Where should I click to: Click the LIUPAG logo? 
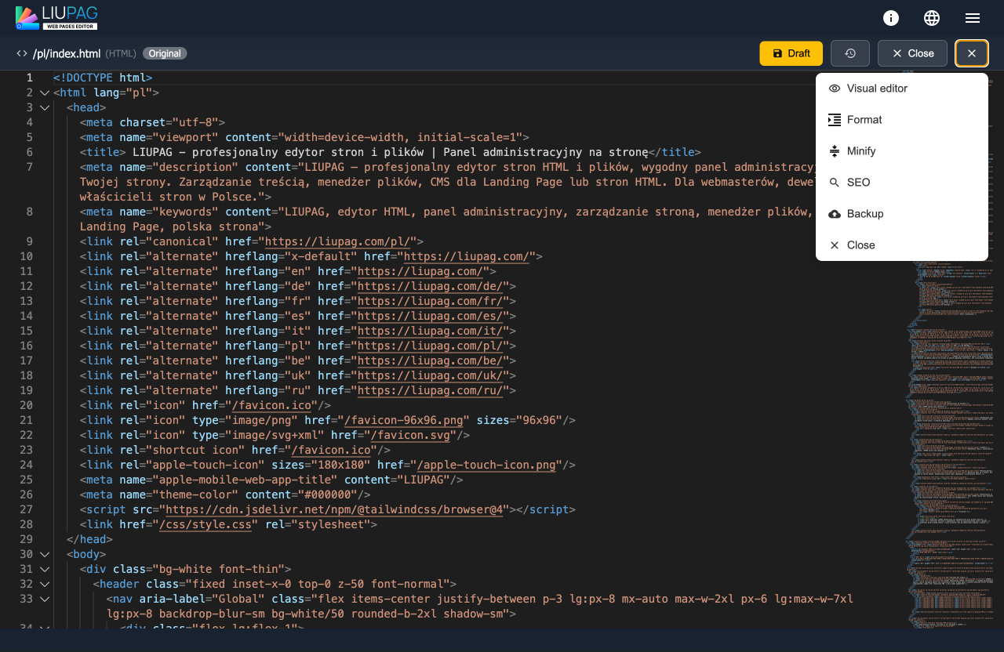click(x=56, y=17)
